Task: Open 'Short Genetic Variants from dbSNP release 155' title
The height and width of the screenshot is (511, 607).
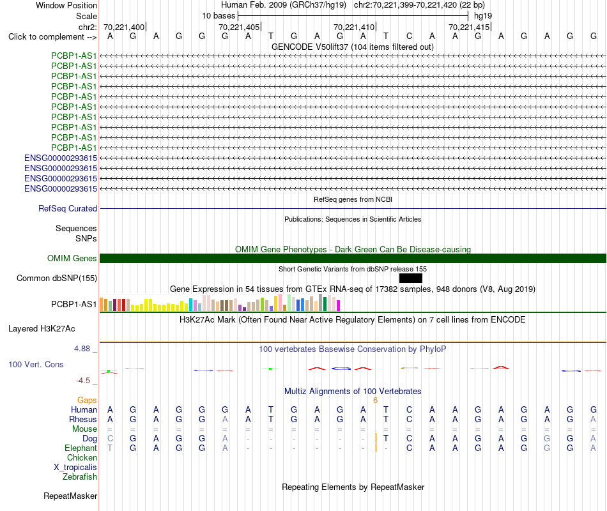Action: tap(353, 269)
